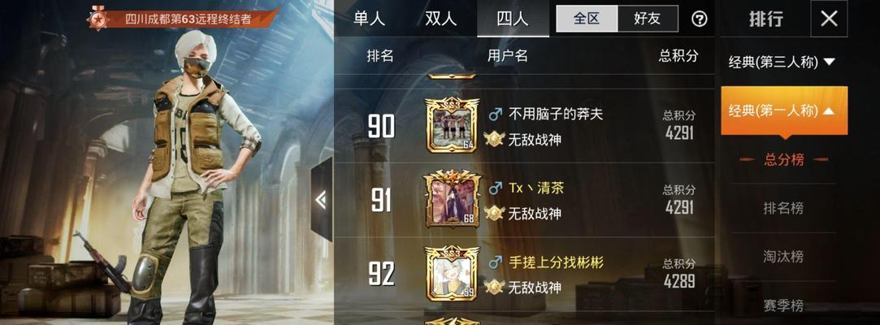Image resolution: width=880 pixels, height=325 pixels.
Task: Open the 赛季榜 season list
Action: tap(783, 305)
